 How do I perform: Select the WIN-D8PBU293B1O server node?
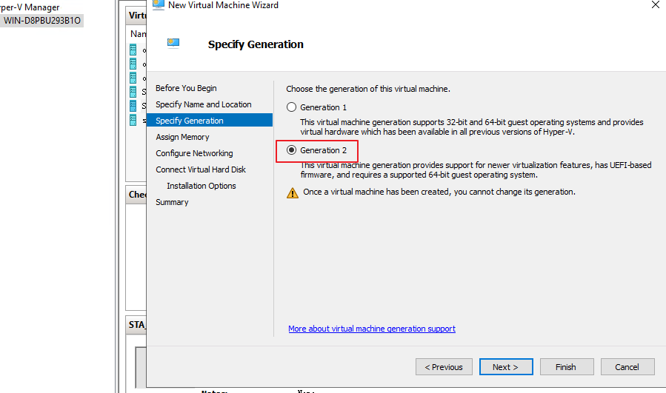(41, 21)
